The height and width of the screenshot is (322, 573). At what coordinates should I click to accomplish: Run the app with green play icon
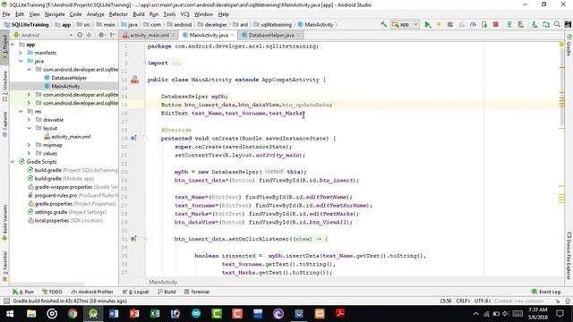(427, 24)
